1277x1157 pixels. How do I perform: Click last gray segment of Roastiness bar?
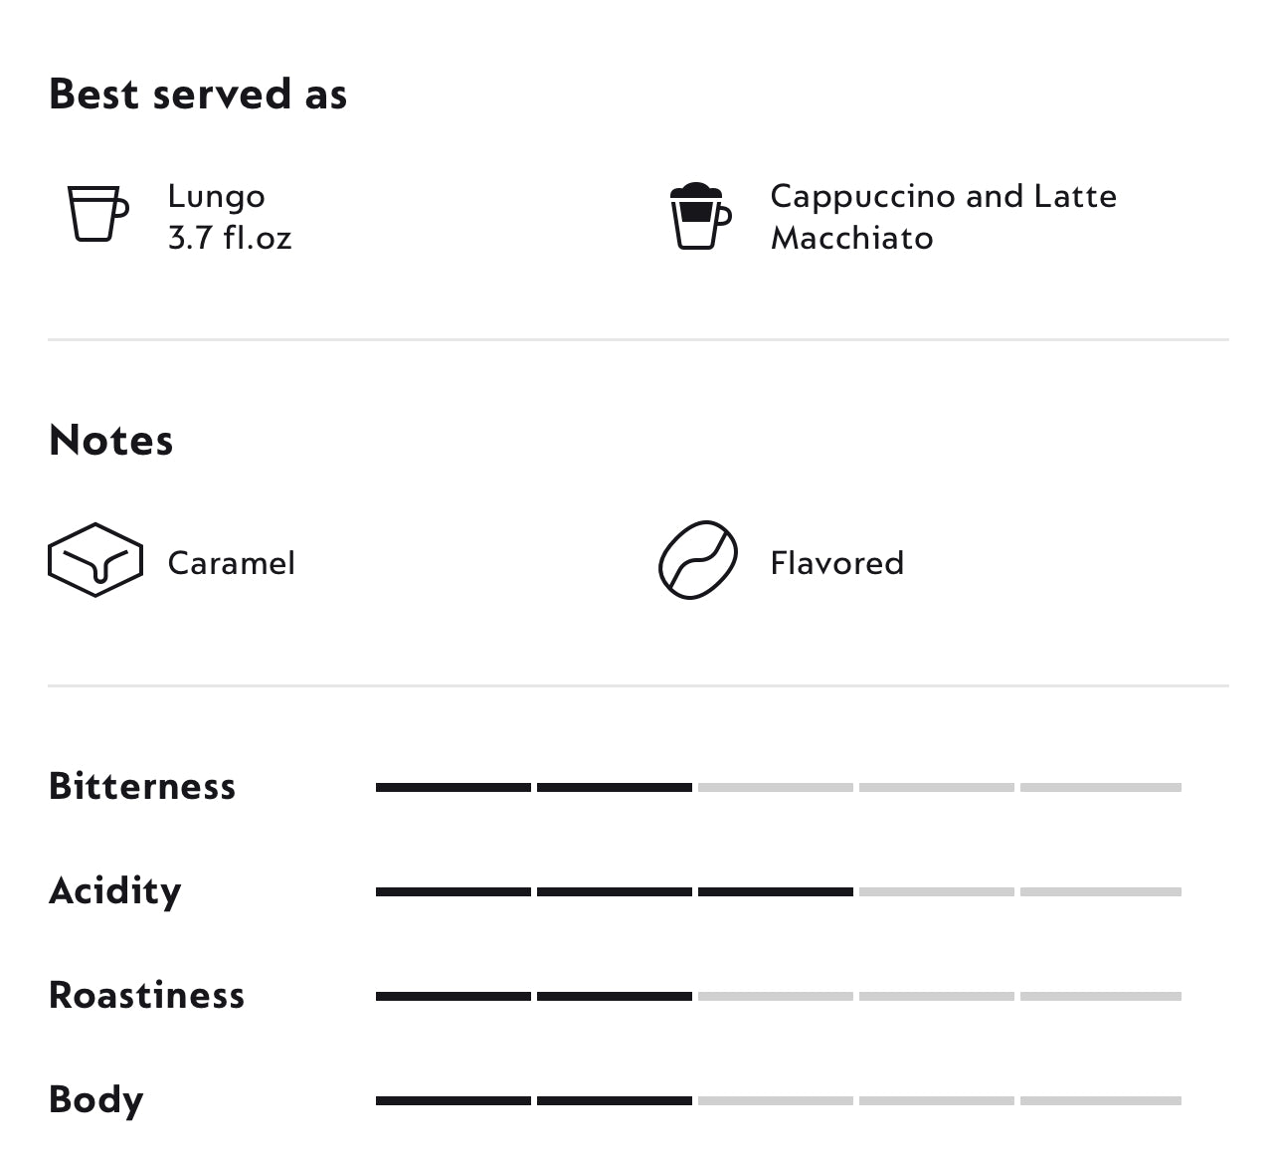1101,997
